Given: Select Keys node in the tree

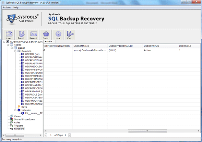Looking at the screenshot, I should (x=24, y=107).
